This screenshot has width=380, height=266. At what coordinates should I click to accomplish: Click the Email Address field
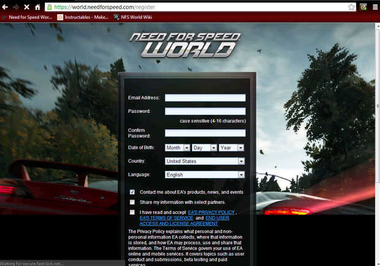[x=205, y=98]
